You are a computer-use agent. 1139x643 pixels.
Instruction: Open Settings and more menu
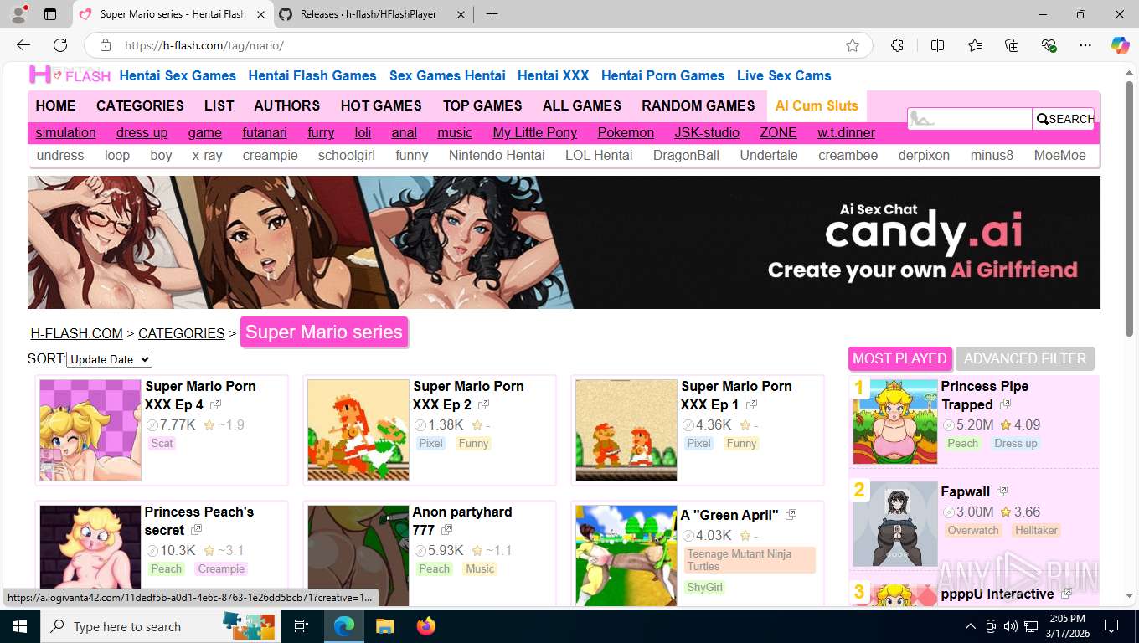tap(1085, 45)
